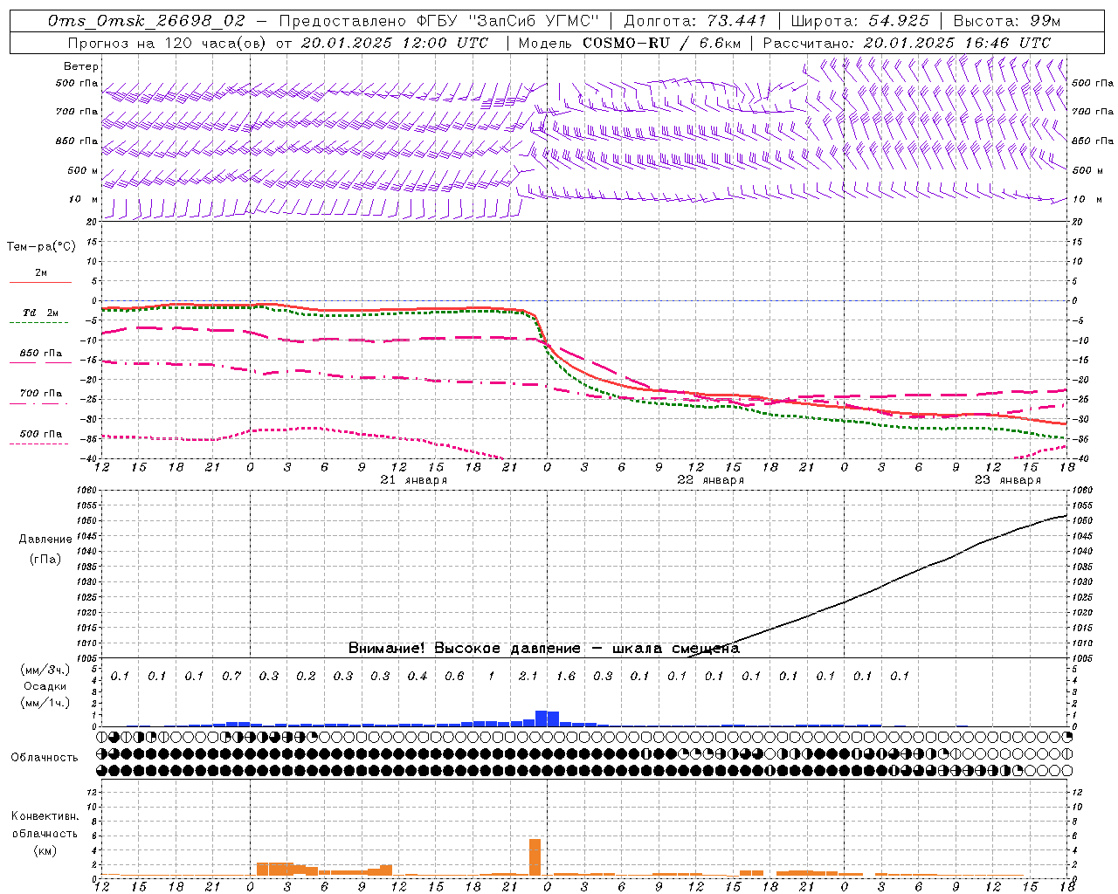Click the '23 января' date label
1118x894 pixels.
[1008, 480]
